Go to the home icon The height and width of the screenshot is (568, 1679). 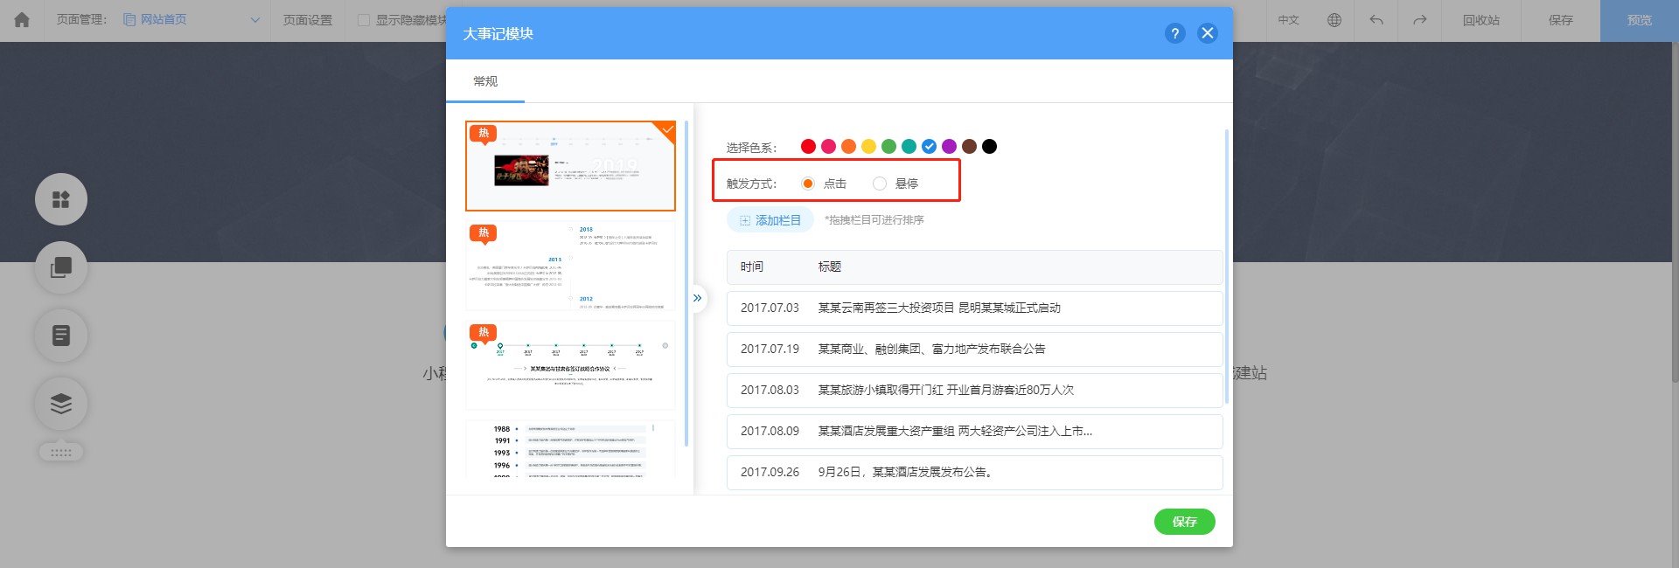[x=22, y=19]
